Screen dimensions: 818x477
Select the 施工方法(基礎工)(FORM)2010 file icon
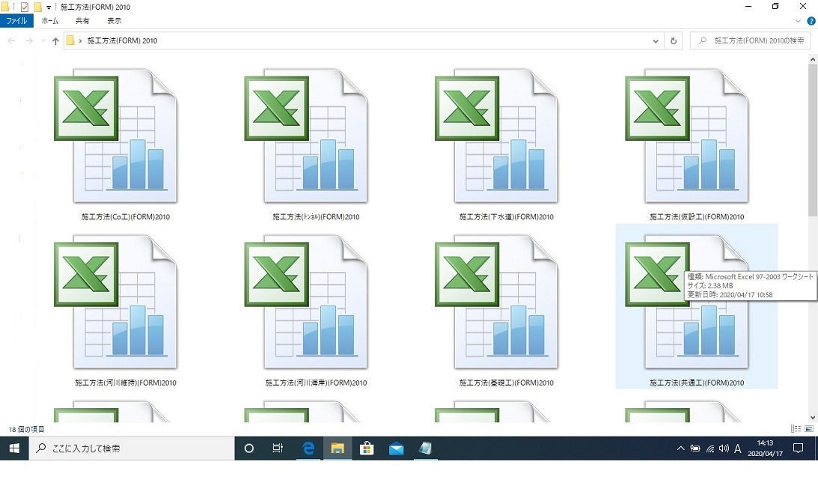497,302
